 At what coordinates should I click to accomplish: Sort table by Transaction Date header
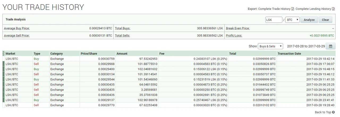306,53
